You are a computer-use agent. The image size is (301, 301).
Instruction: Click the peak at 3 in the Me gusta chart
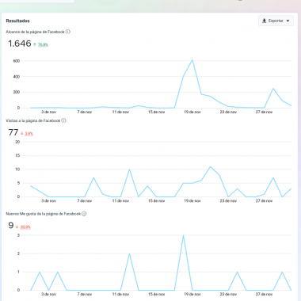pos(183,235)
